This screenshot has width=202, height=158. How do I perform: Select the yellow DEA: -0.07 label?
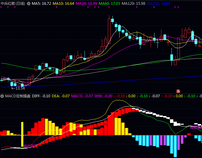[x=61, y=96]
